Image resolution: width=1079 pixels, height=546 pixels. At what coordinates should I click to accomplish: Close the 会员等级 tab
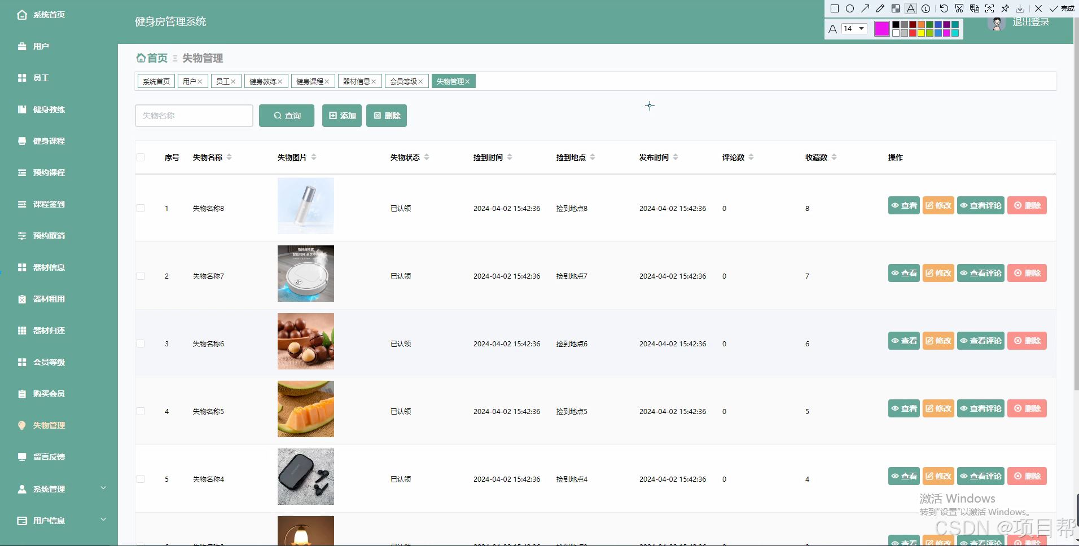(420, 82)
